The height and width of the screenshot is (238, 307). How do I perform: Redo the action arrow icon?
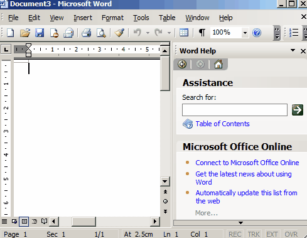pyautogui.click(x=159, y=33)
